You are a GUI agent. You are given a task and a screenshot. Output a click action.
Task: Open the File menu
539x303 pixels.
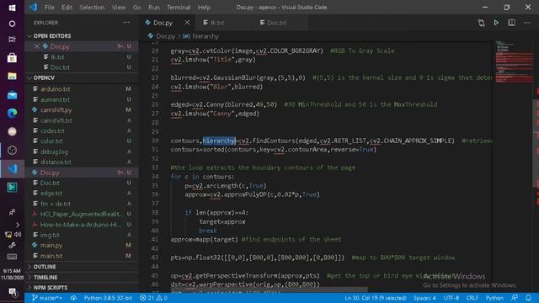(x=49, y=8)
